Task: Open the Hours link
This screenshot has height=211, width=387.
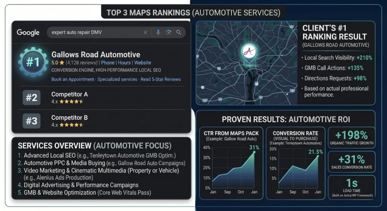Action: [124, 63]
